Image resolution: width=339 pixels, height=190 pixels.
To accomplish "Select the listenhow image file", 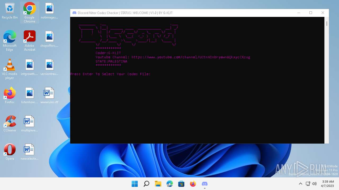I will click(x=29, y=96).
